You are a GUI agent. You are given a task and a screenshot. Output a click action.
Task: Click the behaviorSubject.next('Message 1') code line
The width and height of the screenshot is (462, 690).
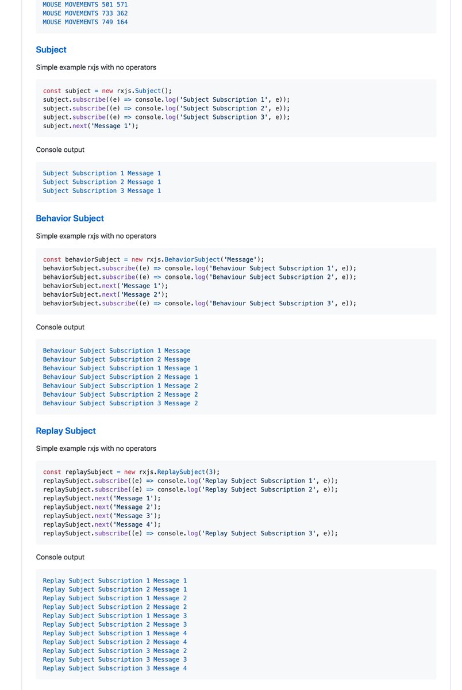(106, 286)
